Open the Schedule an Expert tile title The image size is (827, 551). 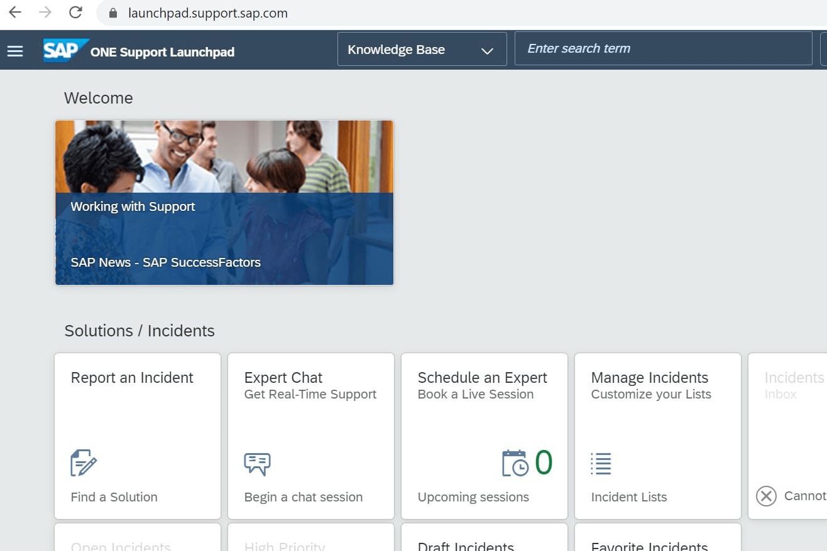[x=482, y=378]
